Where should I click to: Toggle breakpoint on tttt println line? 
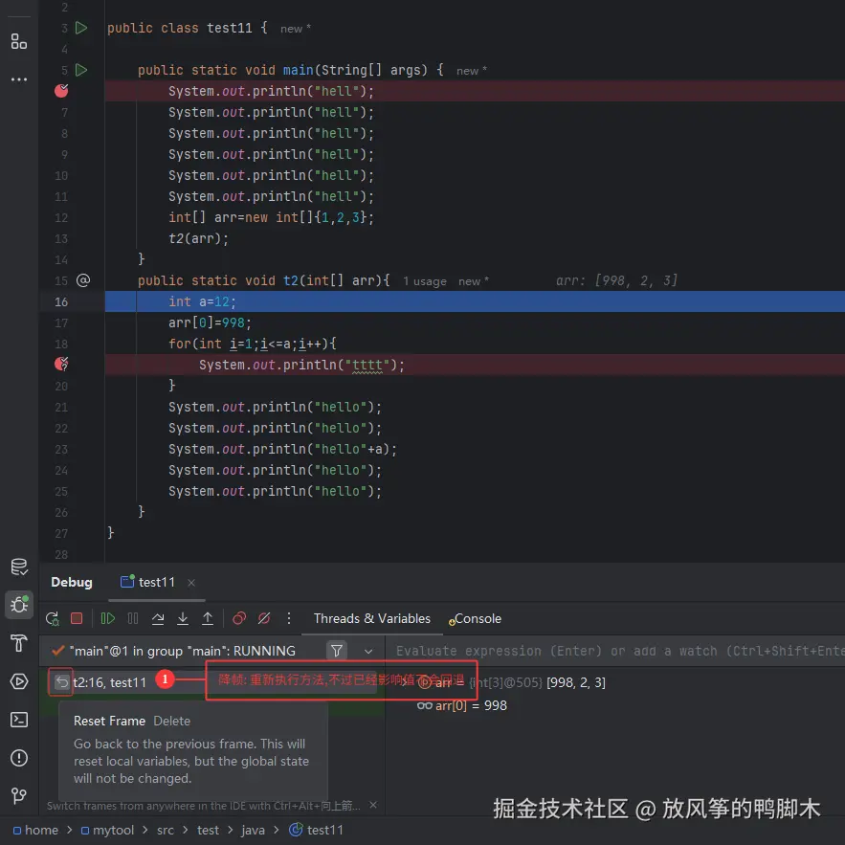pos(61,365)
